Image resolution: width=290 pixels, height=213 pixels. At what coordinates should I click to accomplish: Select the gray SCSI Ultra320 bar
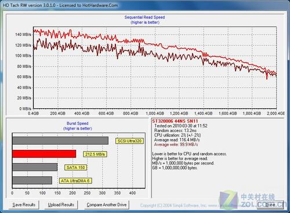pyautogui.click(x=60, y=141)
